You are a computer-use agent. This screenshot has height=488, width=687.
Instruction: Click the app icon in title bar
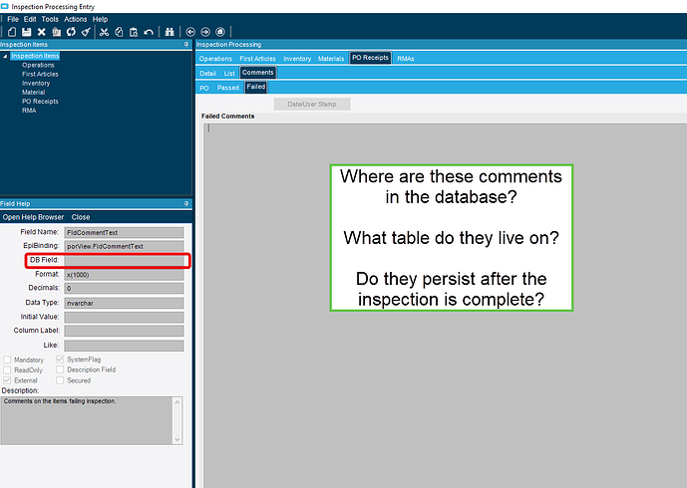coord(4,6)
